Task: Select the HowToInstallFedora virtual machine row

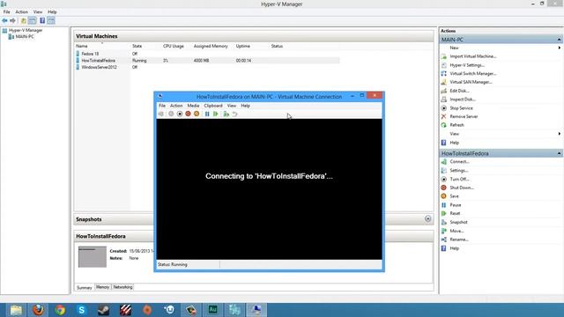Action: point(207,61)
